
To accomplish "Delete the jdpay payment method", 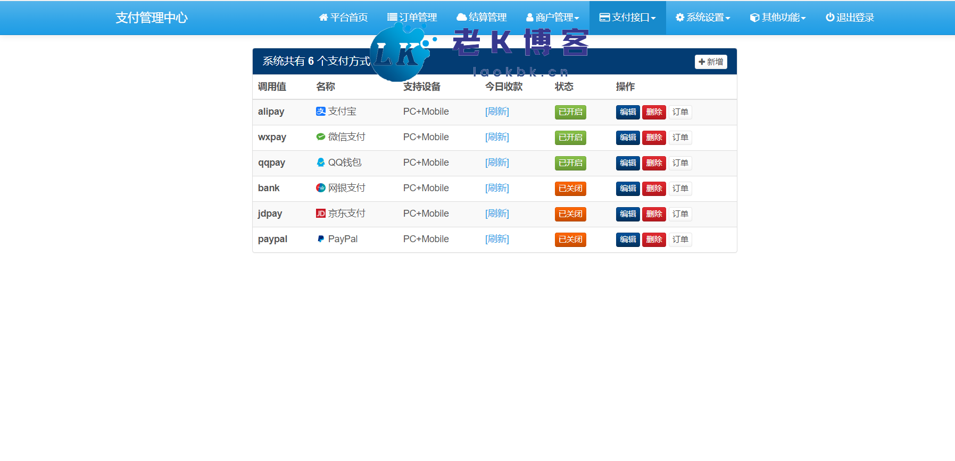I will click(654, 214).
